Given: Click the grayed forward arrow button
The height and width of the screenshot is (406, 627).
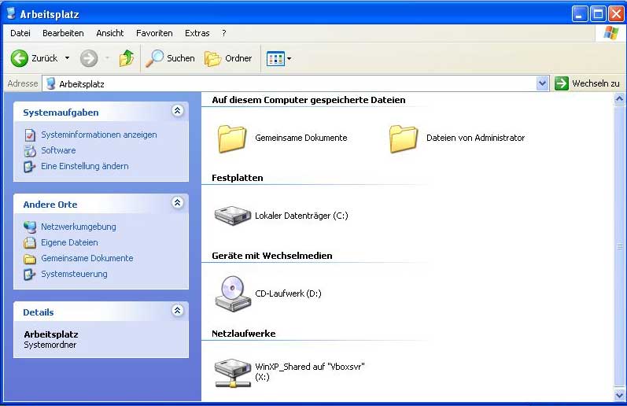Looking at the screenshot, I should coord(89,58).
